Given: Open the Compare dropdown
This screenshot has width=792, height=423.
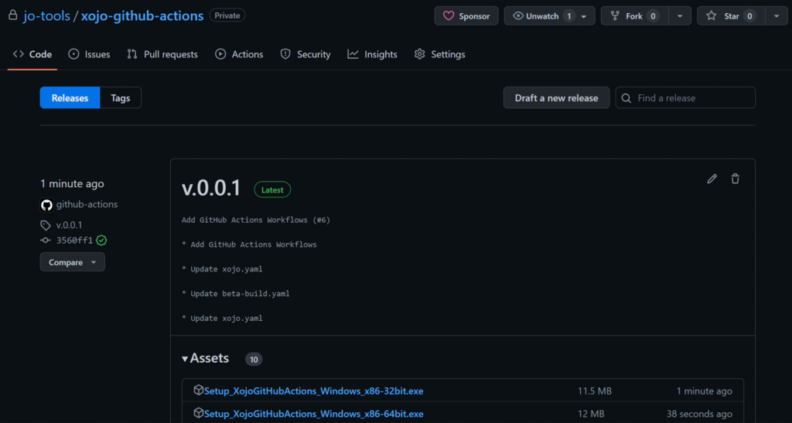Looking at the screenshot, I should coord(72,262).
